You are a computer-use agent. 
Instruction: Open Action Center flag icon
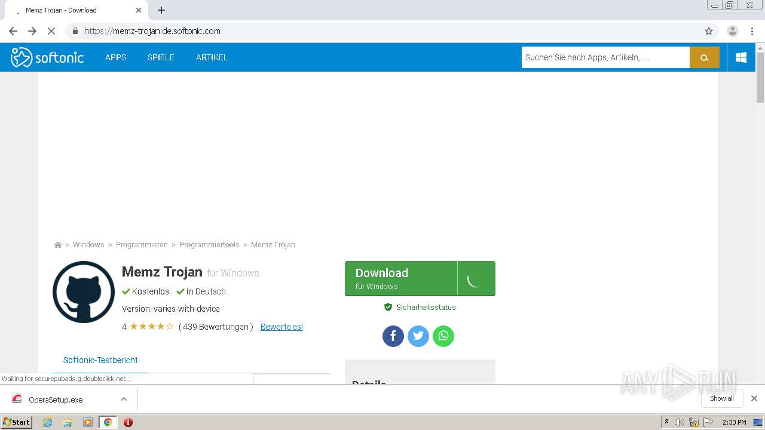tap(708, 422)
